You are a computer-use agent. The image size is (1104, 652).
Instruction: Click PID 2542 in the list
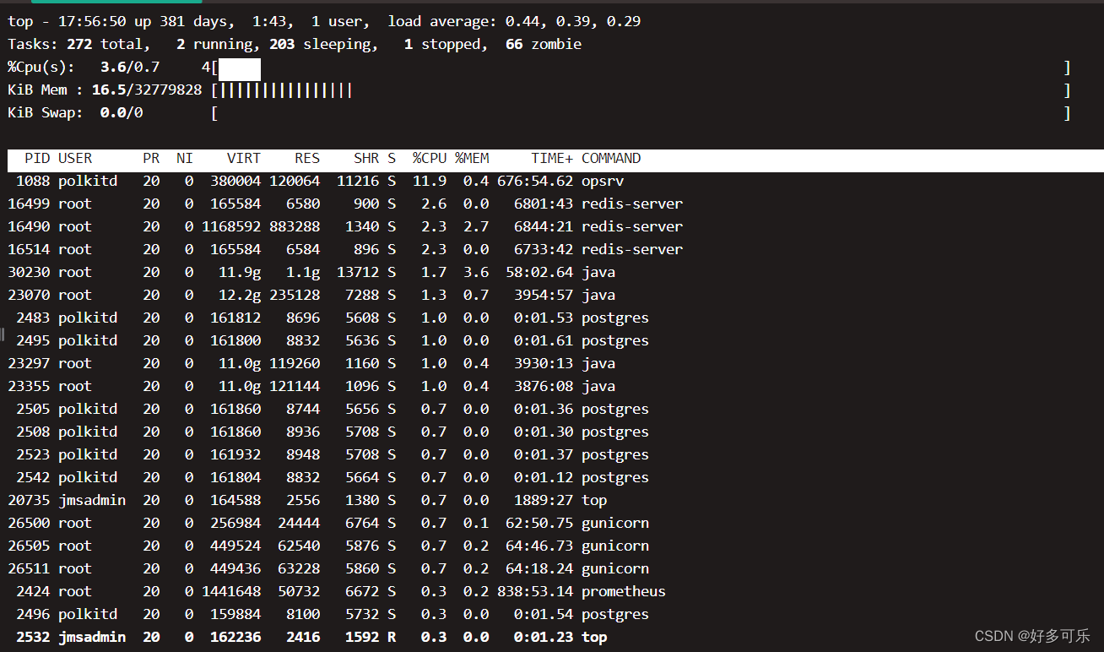point(33,477)
